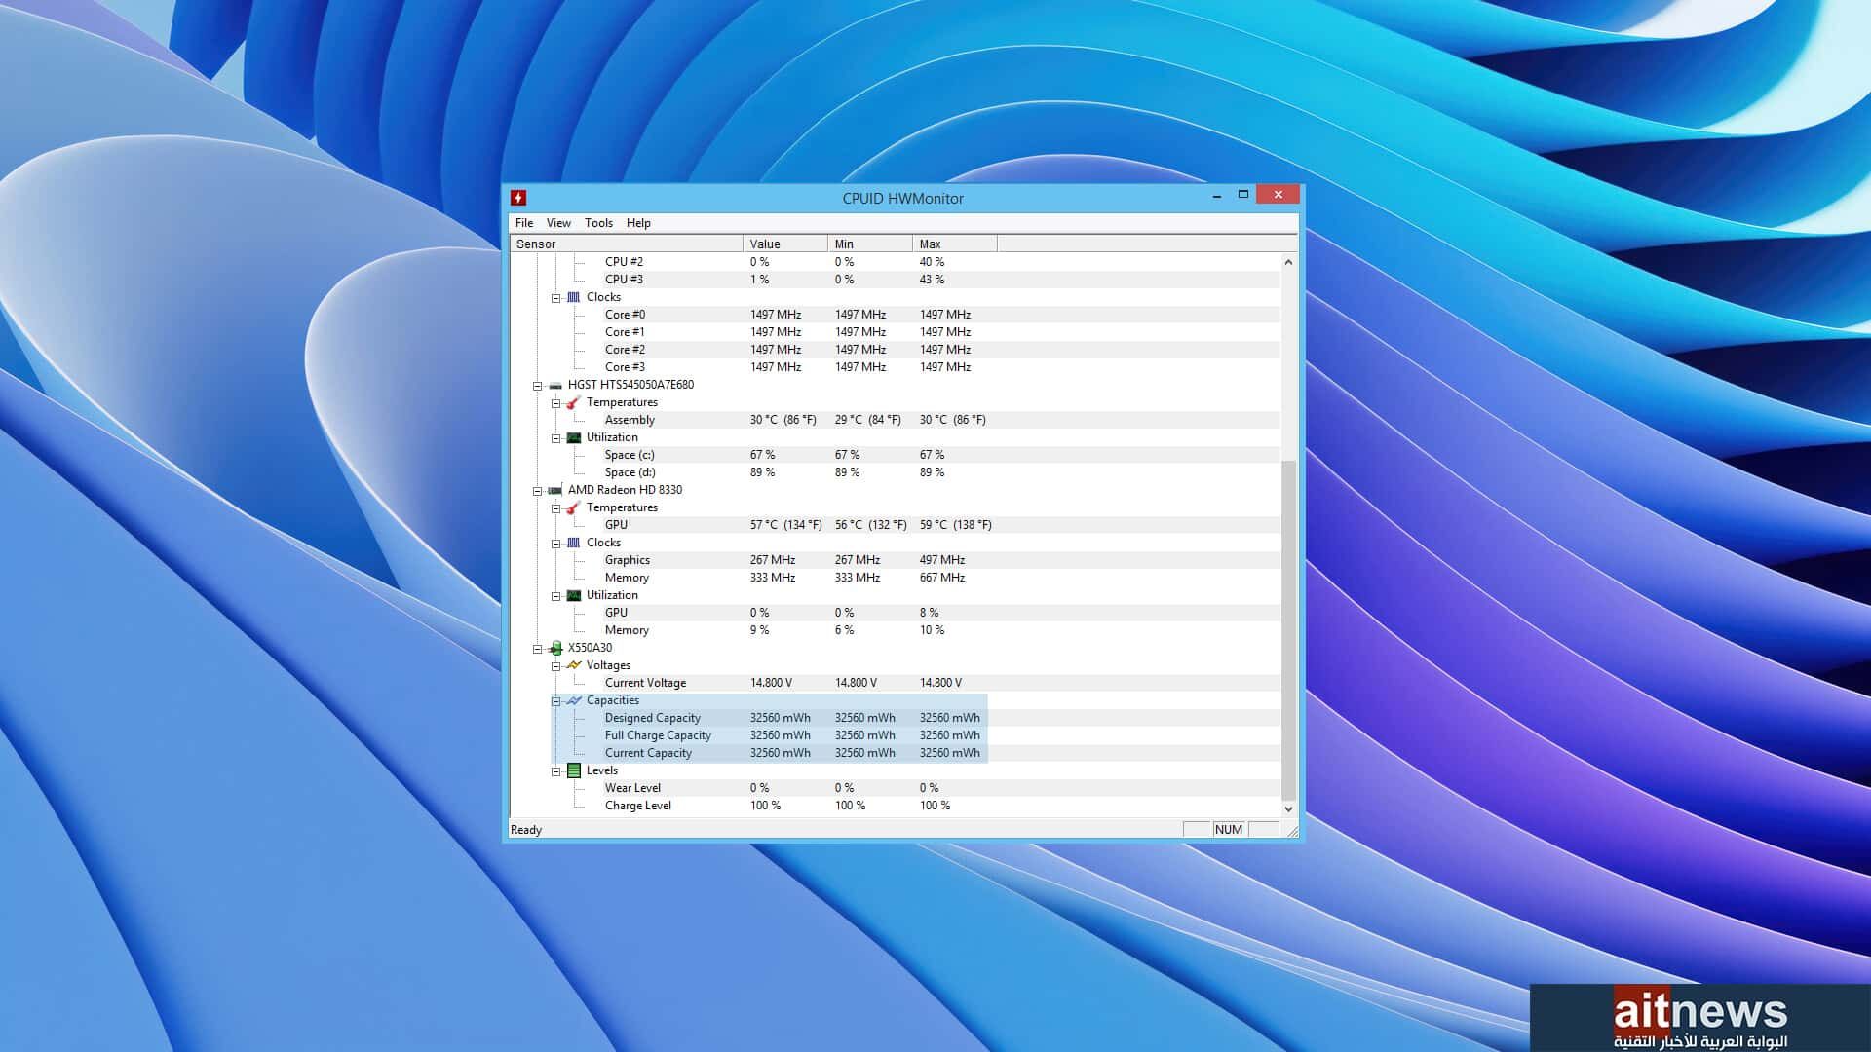Click the HWMonitor lightning app icon in title bar
Image resolution: width=1871 pixels, height=1052 pixels.
point(518,198)
